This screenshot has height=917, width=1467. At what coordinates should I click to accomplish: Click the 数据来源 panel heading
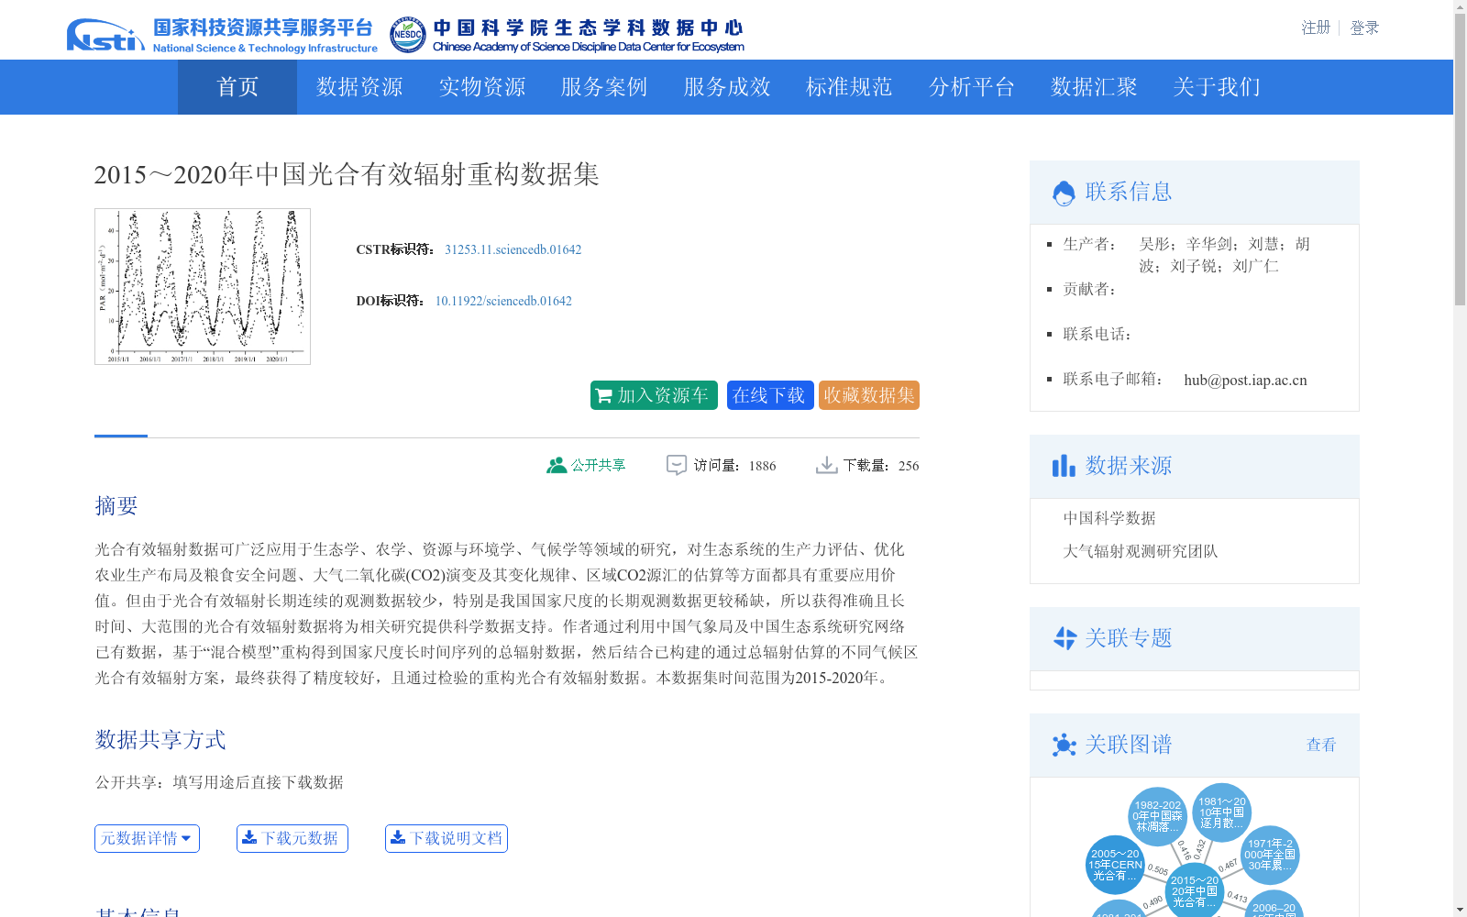pos(1129,466)
